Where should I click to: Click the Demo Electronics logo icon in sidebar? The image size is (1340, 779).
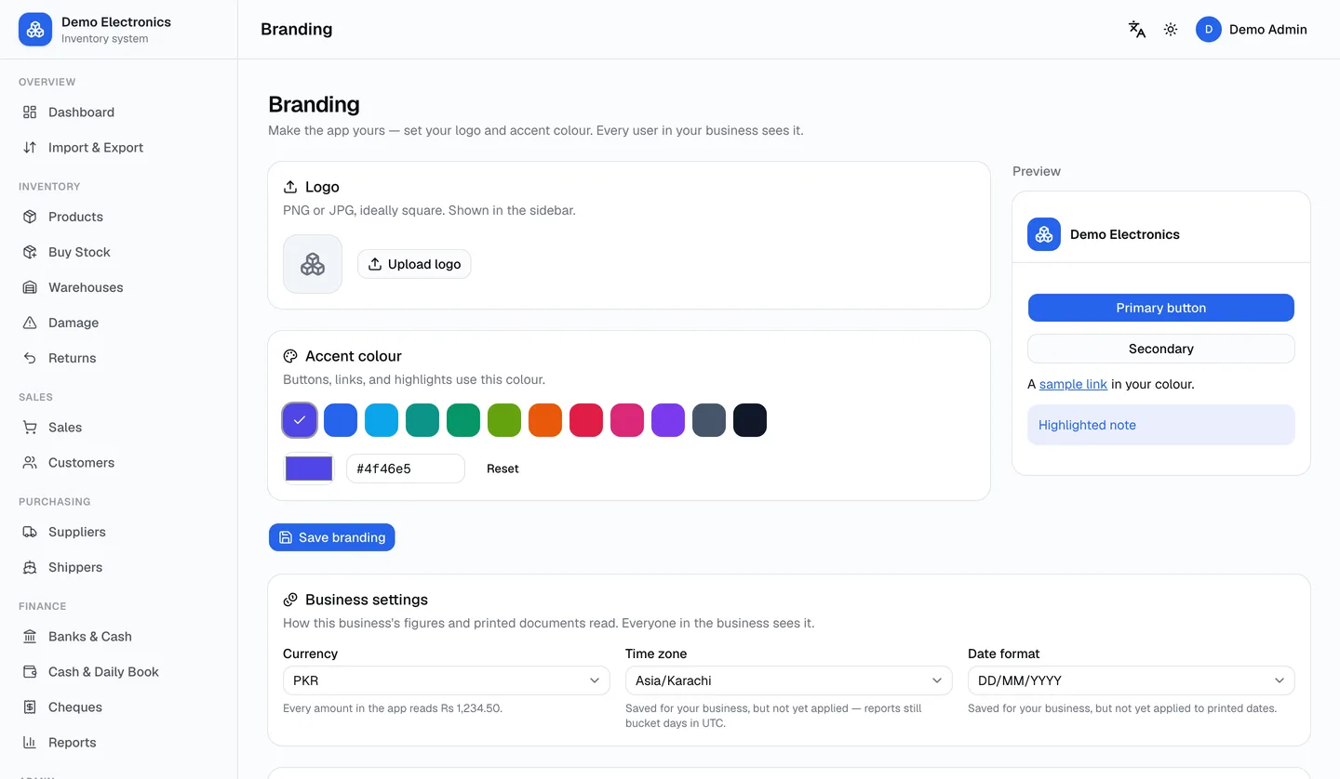tap(35, 29)
